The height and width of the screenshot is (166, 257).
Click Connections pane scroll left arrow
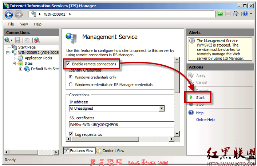(x=7, y=152)
